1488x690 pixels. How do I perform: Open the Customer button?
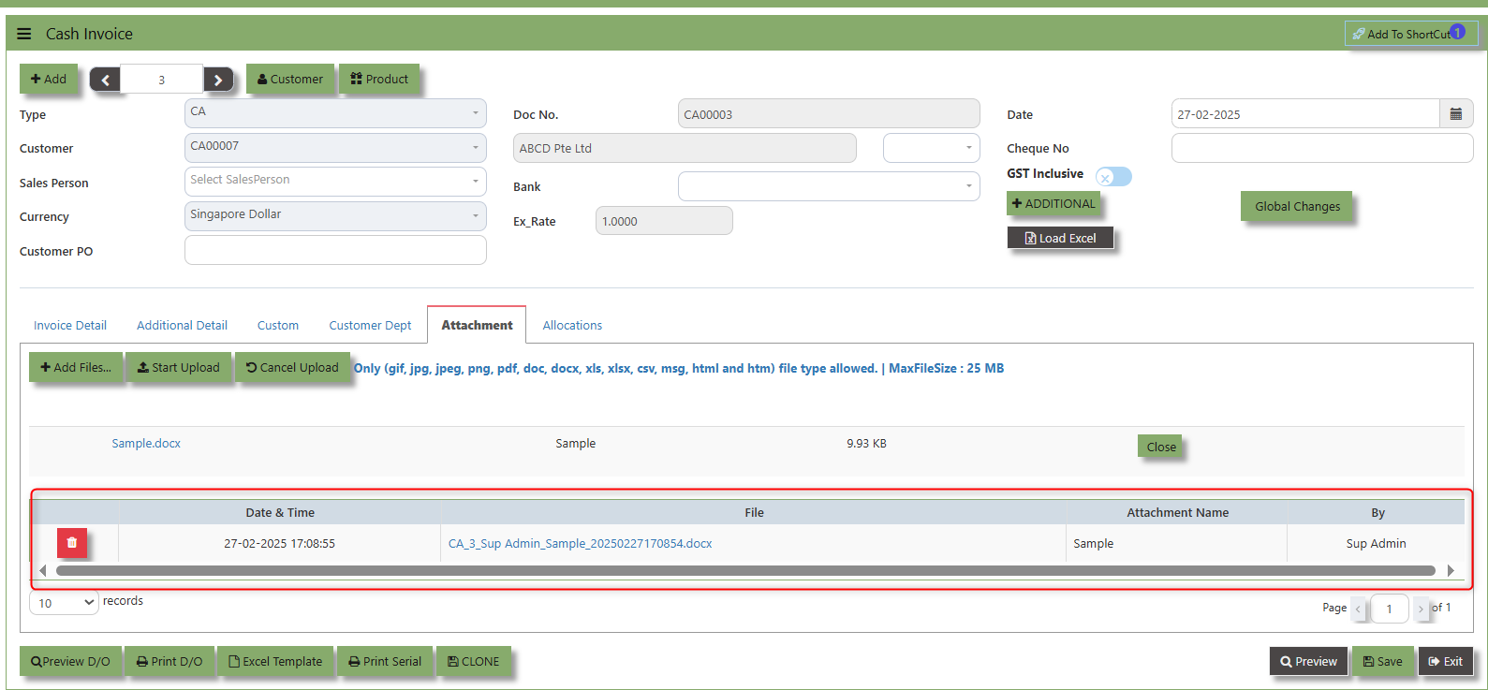coord(289,79)
